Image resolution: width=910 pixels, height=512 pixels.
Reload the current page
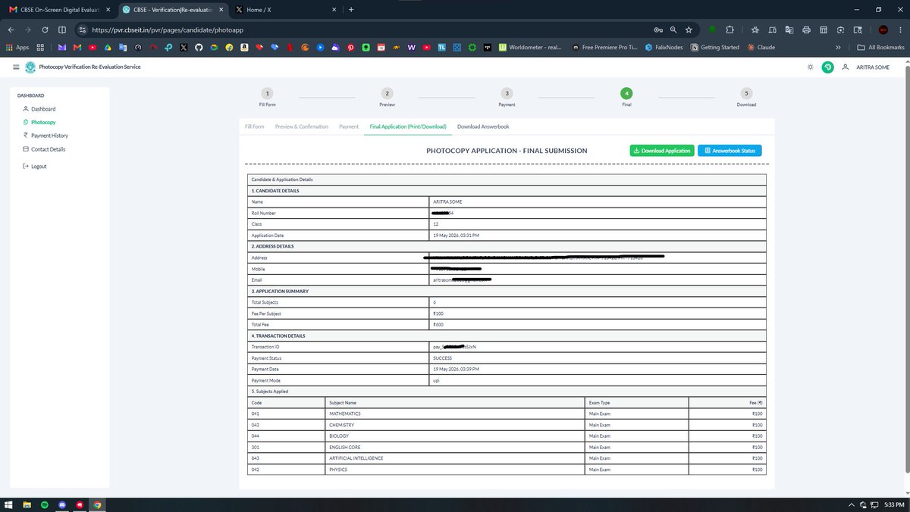coord(45,30)
